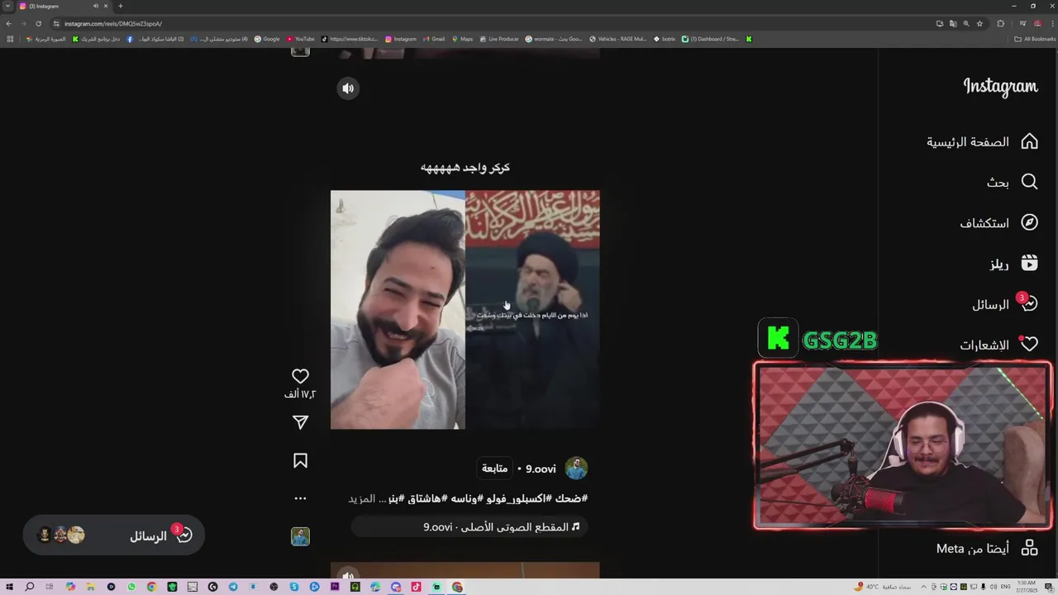Toggle sound on the reel above the caption
This screenshot has width=1058, height=595.
348,88
